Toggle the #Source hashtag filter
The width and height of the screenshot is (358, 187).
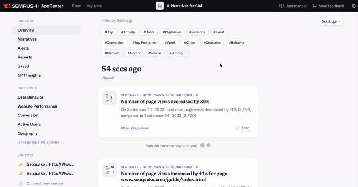(x=154, y=53)
